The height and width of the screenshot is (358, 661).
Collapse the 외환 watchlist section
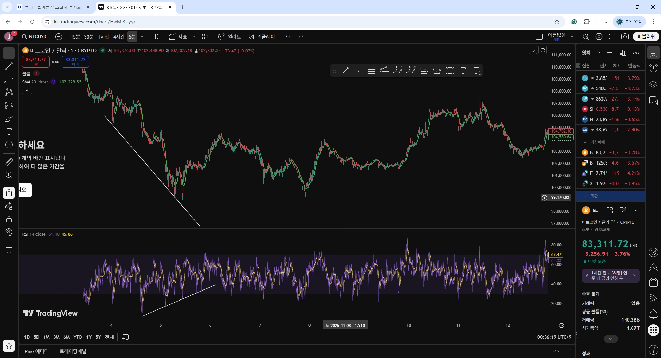tap(585, 196)
